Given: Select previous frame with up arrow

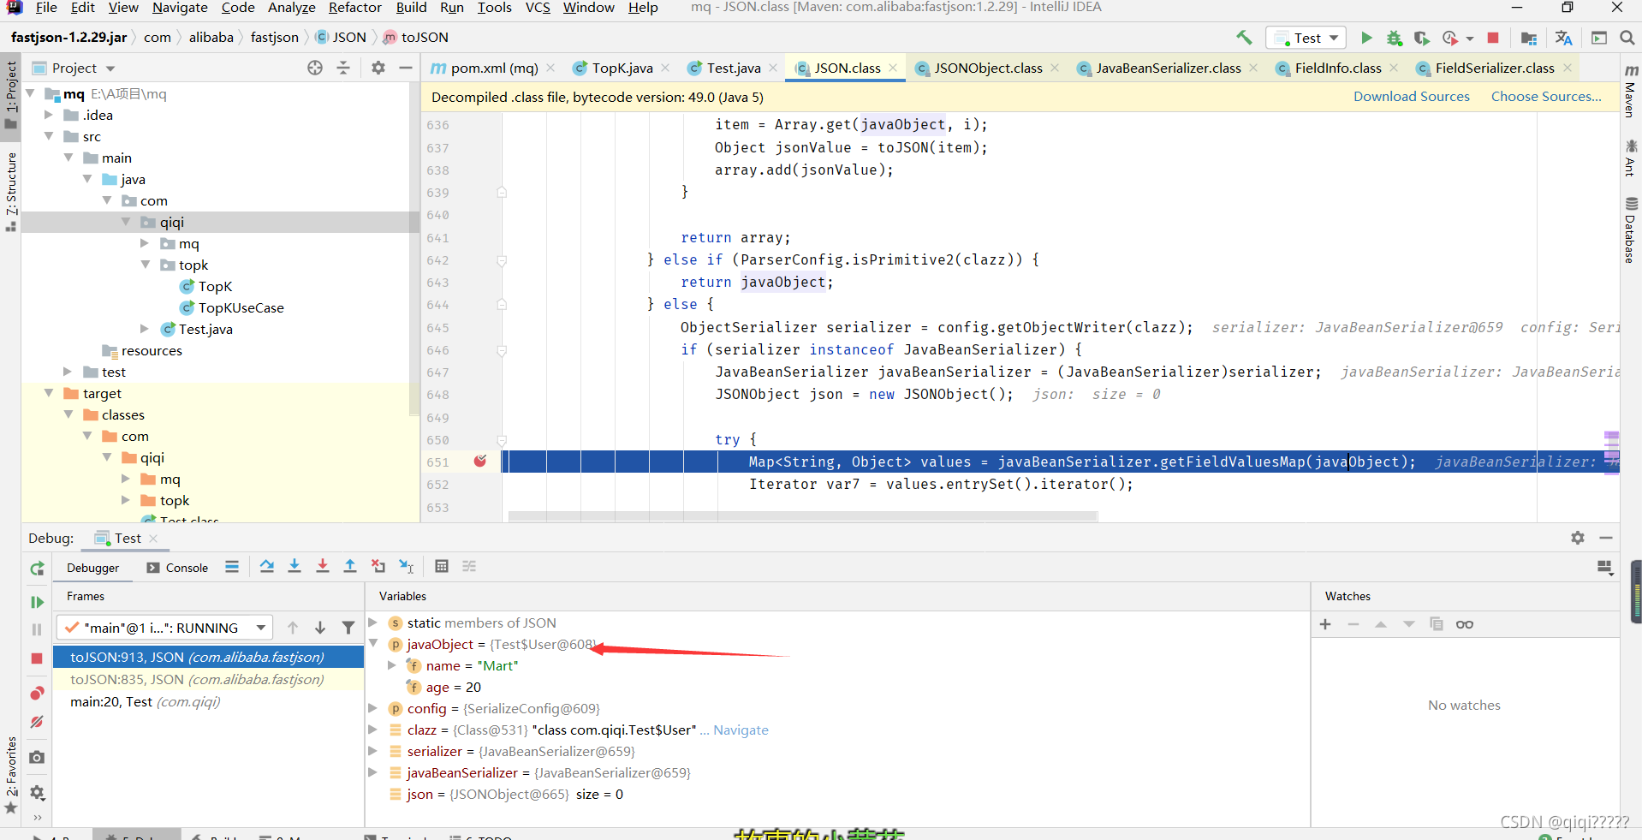Looking at the screenshot, I should [x=293, y=628].
